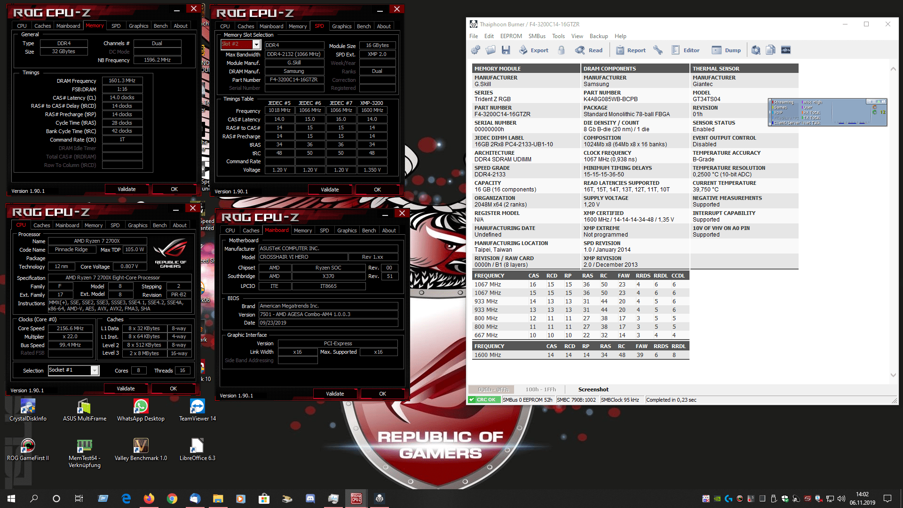Switch to Caches tab in Memory CPU-Z window

point(42,26)
